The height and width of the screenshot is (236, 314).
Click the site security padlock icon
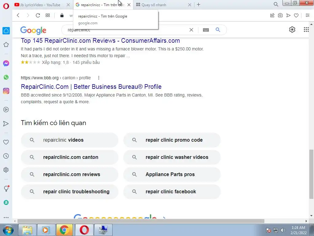click(x=62, y=15)
